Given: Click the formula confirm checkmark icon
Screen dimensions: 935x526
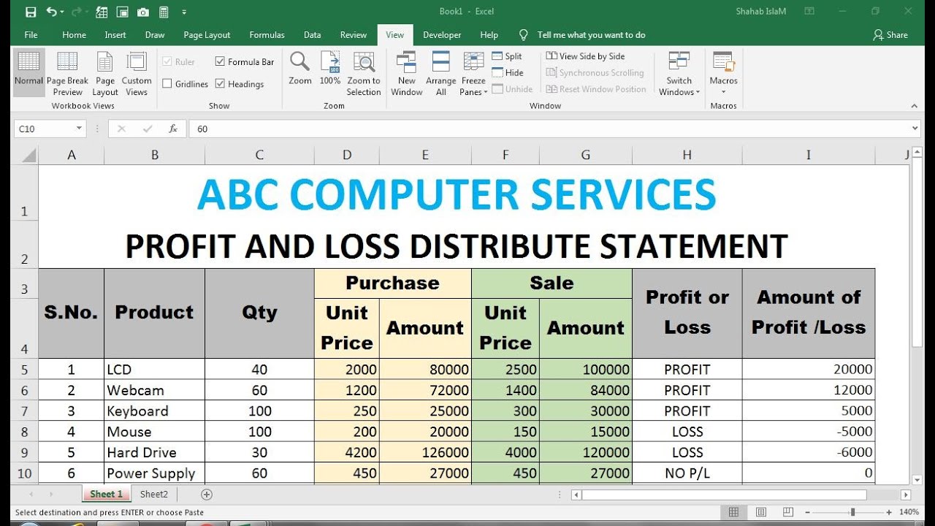Looking at the screenshot, I should click(148, 129).
